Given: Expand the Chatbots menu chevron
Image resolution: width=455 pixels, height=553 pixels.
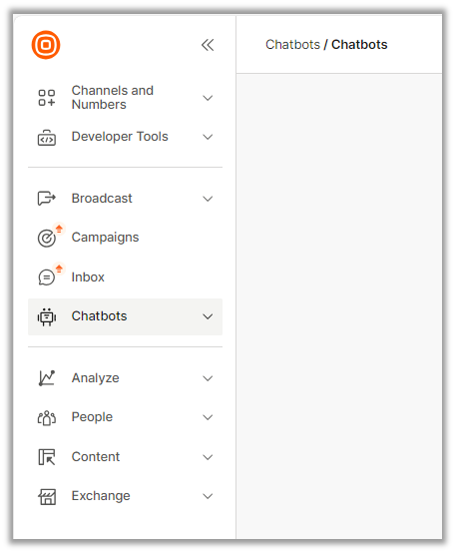Looking at the screenshot, I should coord(208,316).
